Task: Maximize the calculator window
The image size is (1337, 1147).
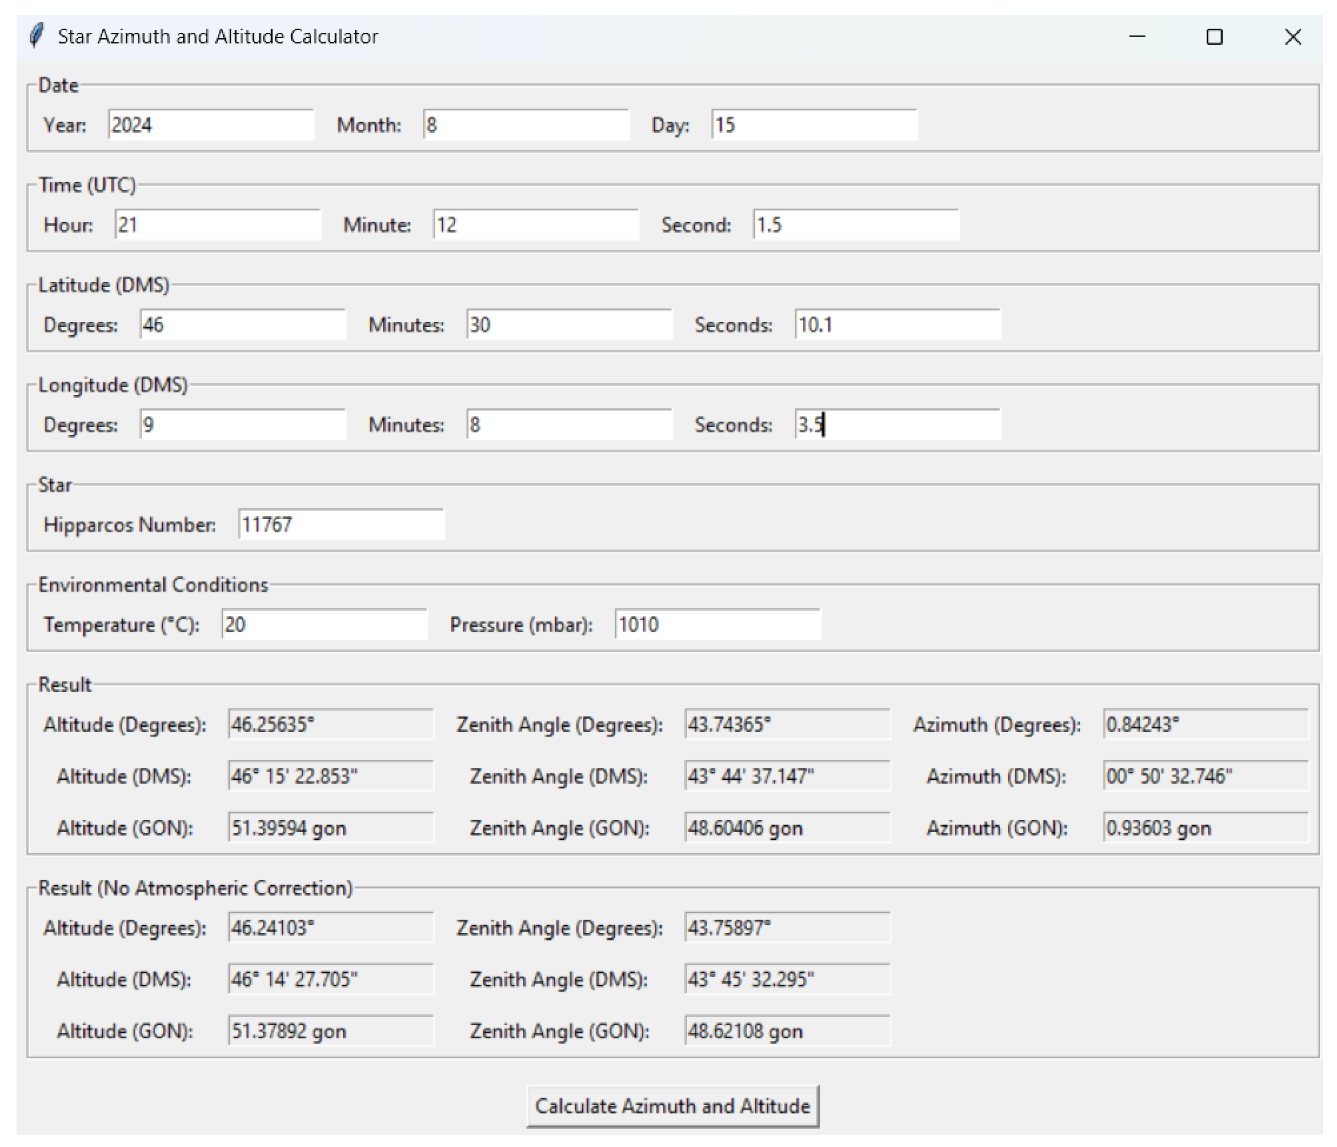Action: [x=1215, y=37]
